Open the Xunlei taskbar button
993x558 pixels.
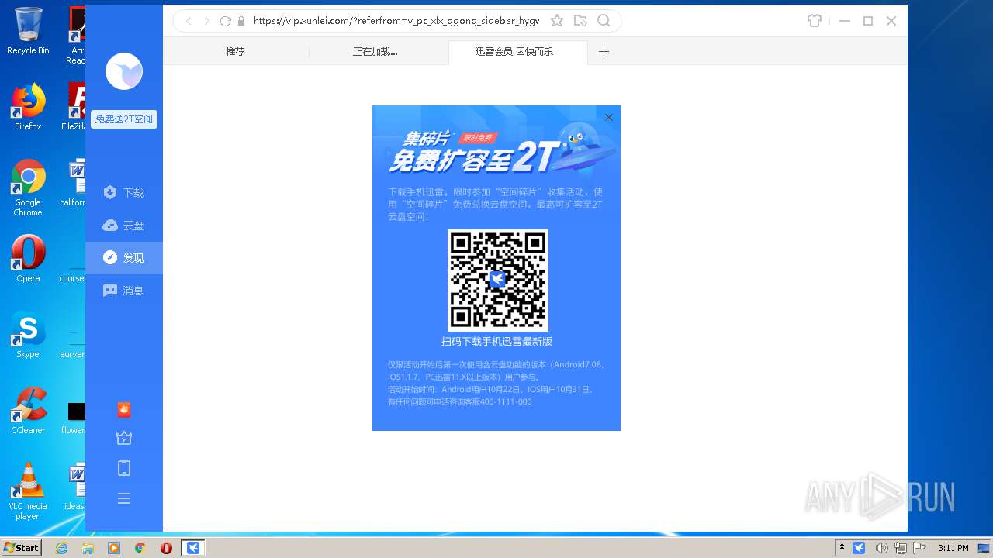[x=193, y=548]
